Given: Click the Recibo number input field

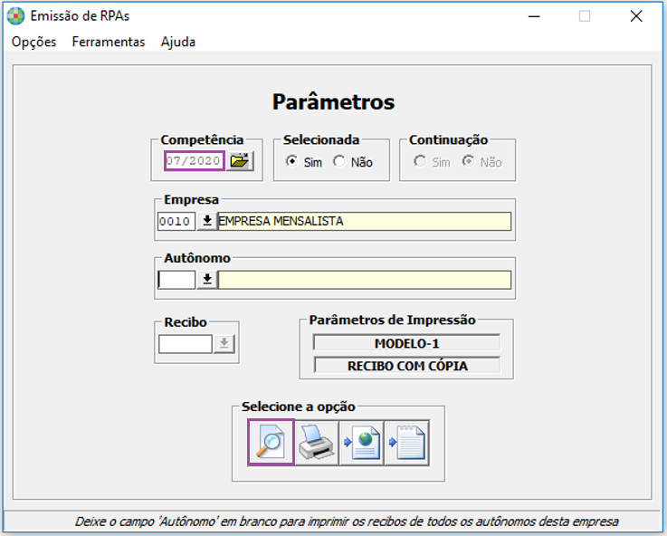Looking at the screenshot, I should (x=186, y=344).
